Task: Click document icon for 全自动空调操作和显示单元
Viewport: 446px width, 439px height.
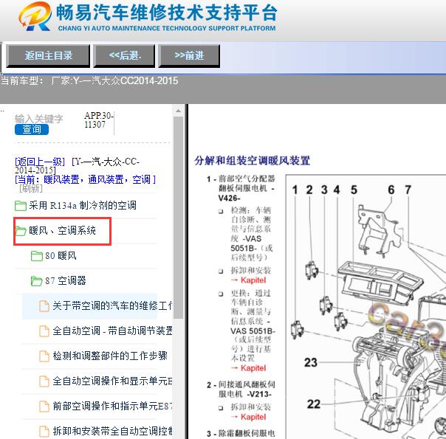Action: coord(44,381)
